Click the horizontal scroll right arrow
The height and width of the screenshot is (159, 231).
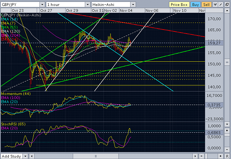coord(195,156)
